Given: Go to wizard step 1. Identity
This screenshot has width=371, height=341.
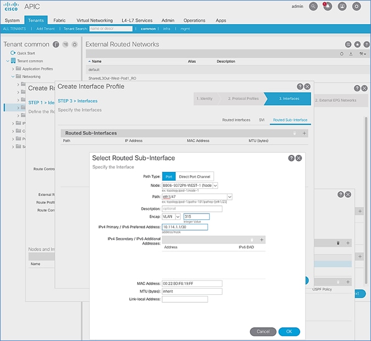Looking at the screenshot, I should pos(206,99).
